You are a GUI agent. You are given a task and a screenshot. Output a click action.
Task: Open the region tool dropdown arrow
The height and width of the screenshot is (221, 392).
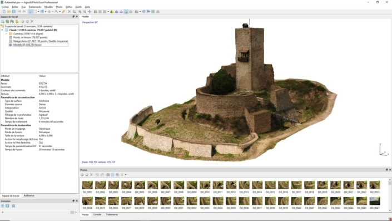pyautogui.click(x=46, y=12)
